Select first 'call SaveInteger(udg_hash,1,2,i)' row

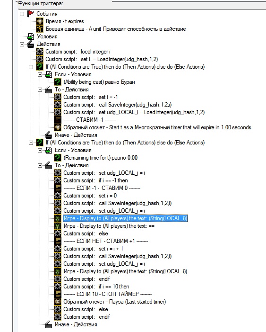(x=118, y=105)
